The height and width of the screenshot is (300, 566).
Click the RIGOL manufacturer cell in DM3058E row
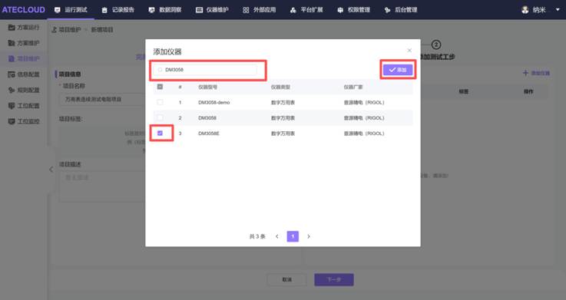364,134
